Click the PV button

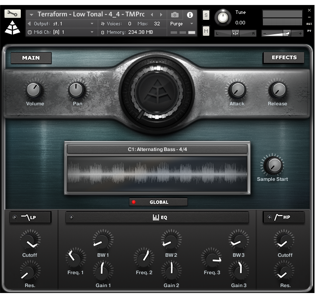click(309, 31)
